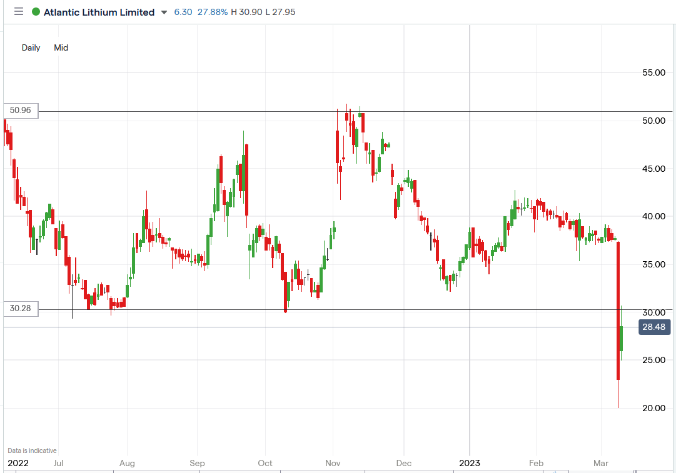Image resolution: width=676 pixels, height=473 pixels.
Task: Click the green market status dot
Action: click(36, 12)
